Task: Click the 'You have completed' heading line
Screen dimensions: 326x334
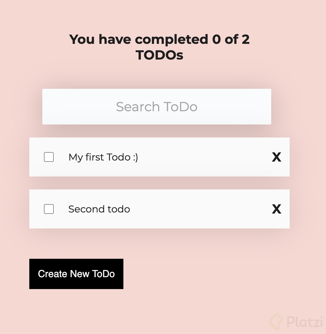Action: click(x=159, y=40)
